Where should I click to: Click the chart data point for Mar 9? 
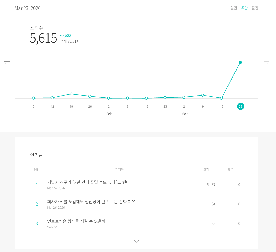pos(203,95)
